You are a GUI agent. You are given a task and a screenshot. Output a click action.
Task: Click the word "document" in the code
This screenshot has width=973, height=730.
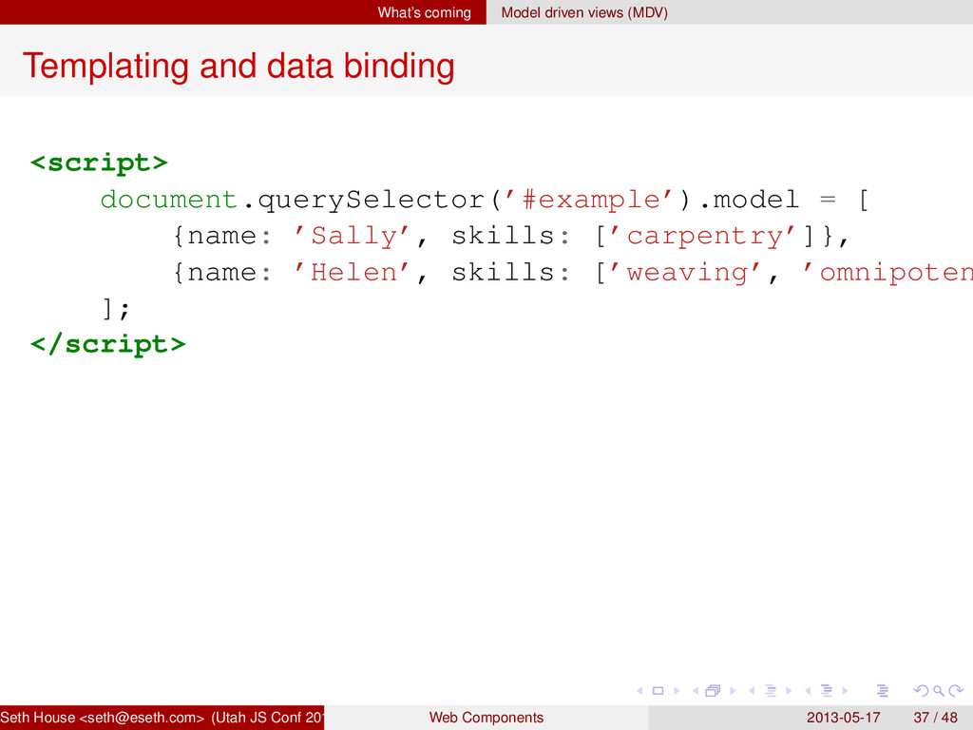tap(169, 200)
